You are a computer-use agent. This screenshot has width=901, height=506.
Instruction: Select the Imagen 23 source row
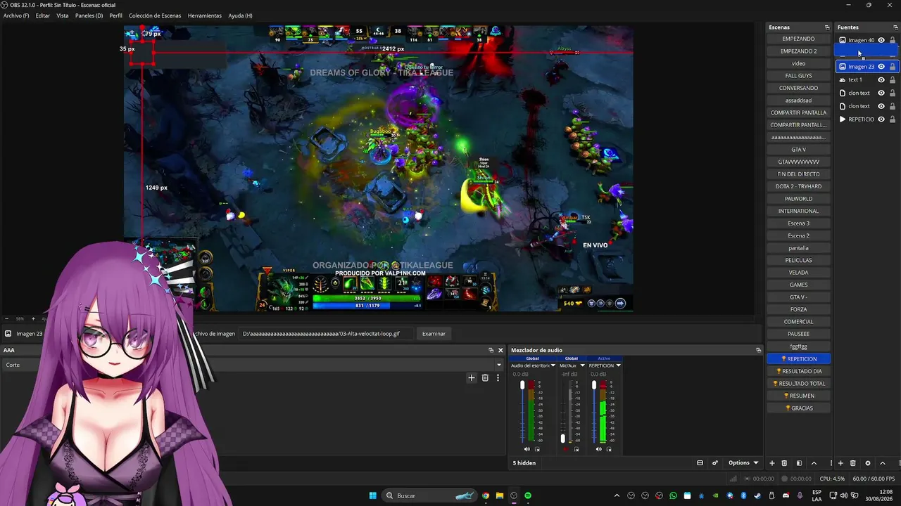pos(867,67)
